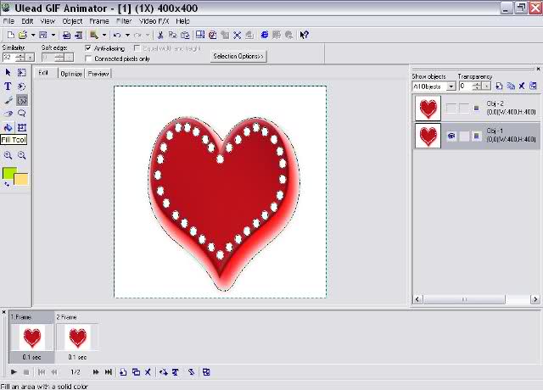Delete object via panel X icon
Image resolution: width=543 pixels, height=390 pixels.
tap(522, 86)
